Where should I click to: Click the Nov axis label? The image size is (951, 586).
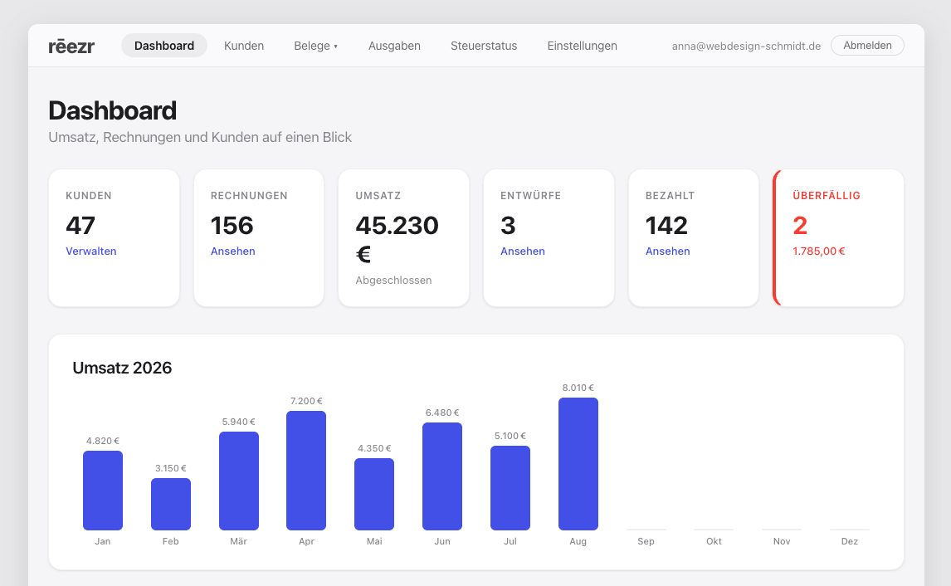(x=782, y=541)
